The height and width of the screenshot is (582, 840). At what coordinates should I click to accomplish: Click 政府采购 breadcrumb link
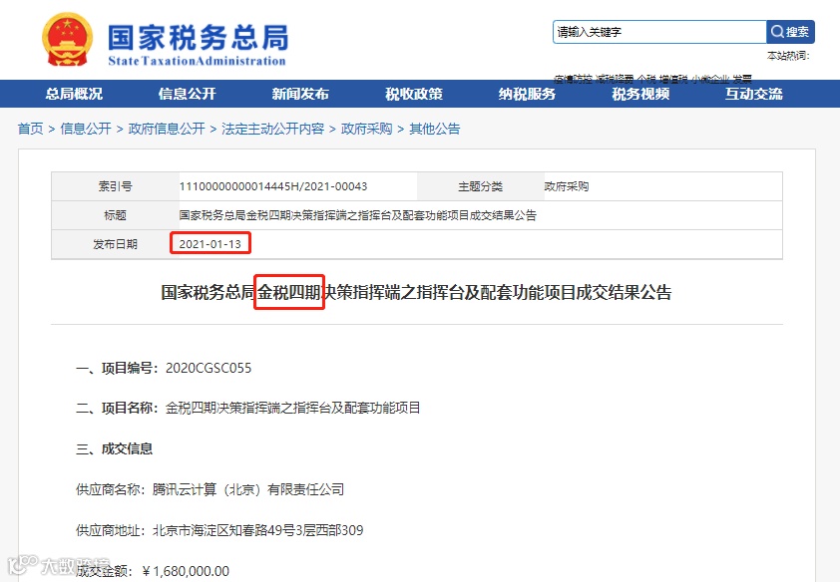tap(367, 129)
